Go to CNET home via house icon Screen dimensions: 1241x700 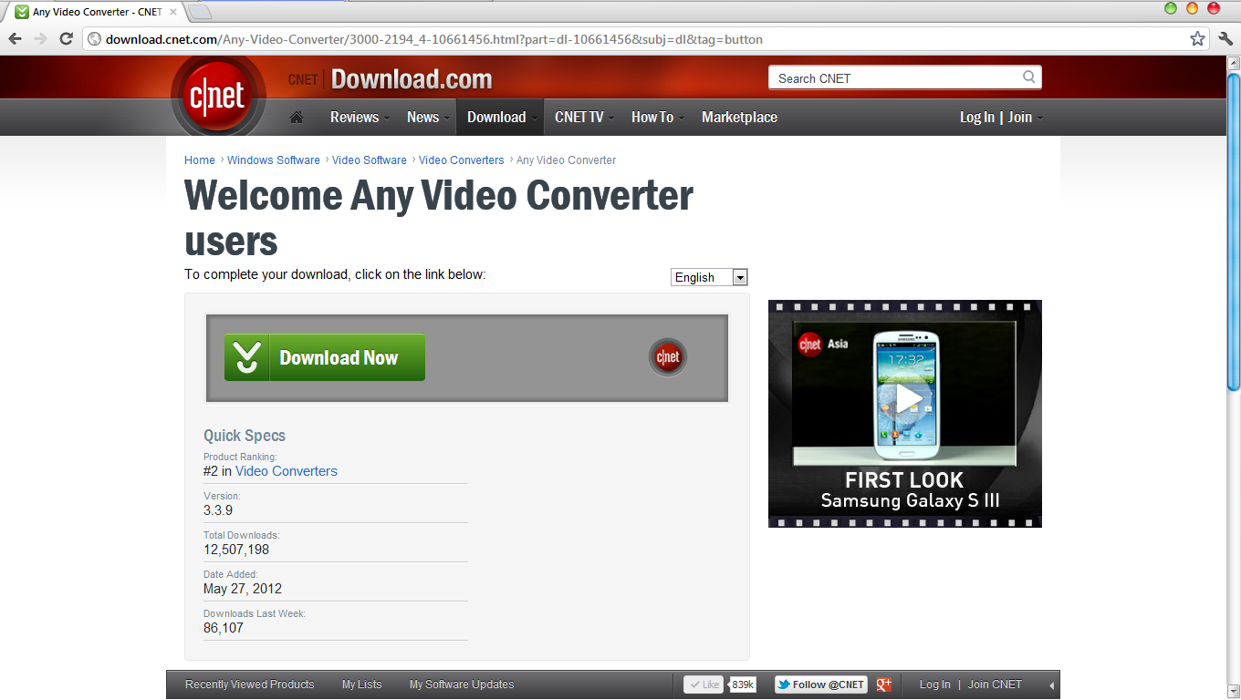pos(296,117)
